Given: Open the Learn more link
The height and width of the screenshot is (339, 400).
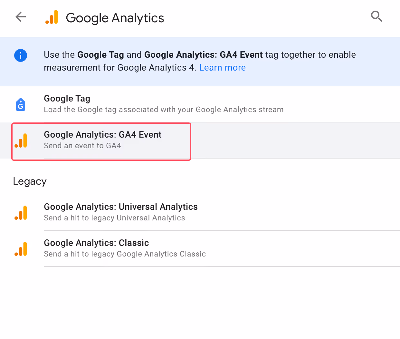Looking at the screenshot, I should point(222,68).
